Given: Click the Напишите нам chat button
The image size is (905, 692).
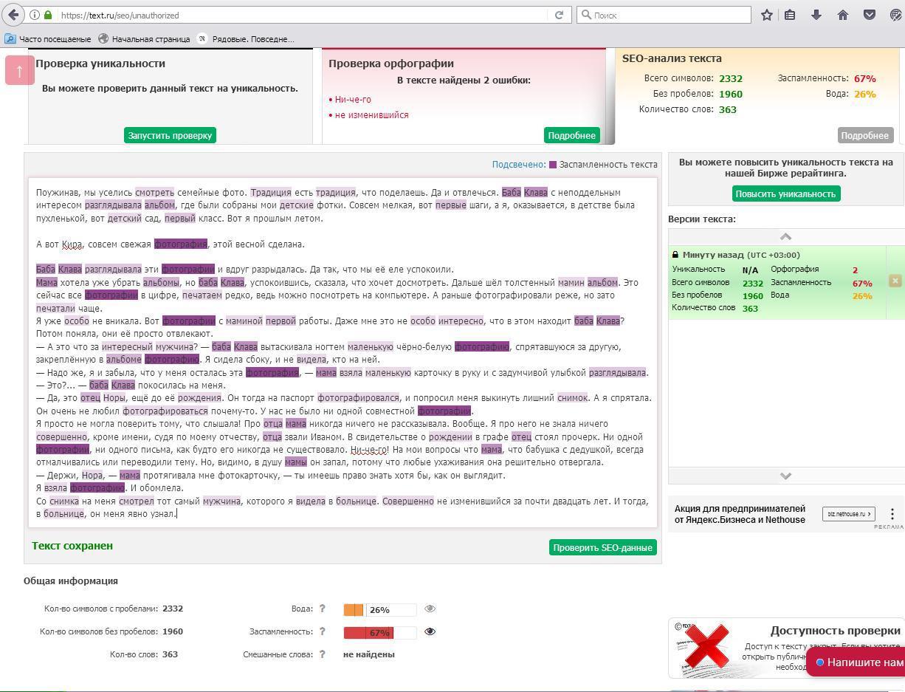Looking at the screenshot, I should coord(857,662).
